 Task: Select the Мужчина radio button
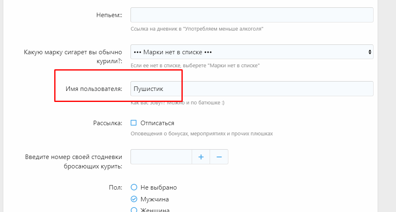click(134, 199)
